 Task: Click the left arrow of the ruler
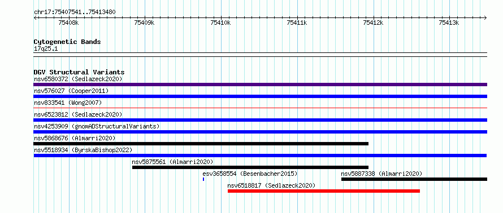point(35,17)
